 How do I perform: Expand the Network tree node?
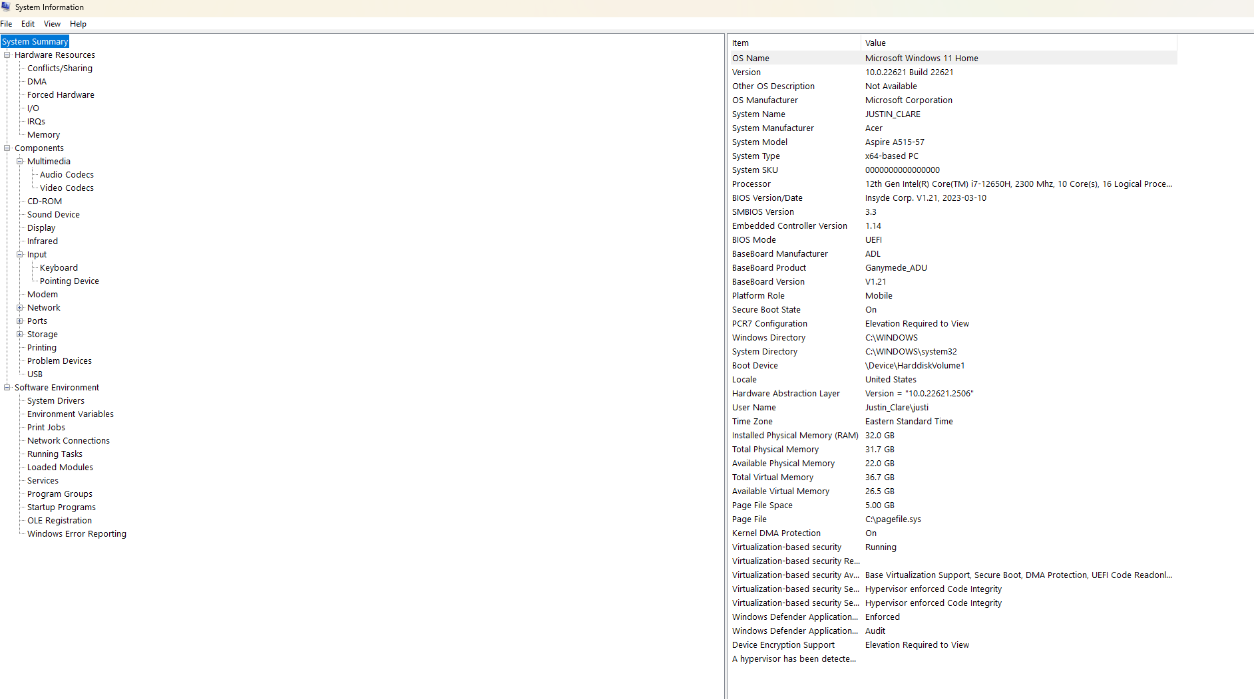coord(20,308)
